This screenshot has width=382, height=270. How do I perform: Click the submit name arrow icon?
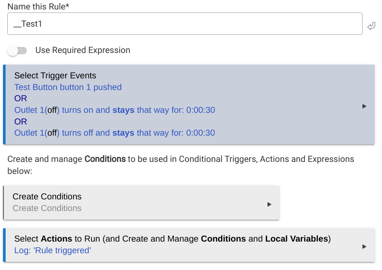tap(371, 25)
